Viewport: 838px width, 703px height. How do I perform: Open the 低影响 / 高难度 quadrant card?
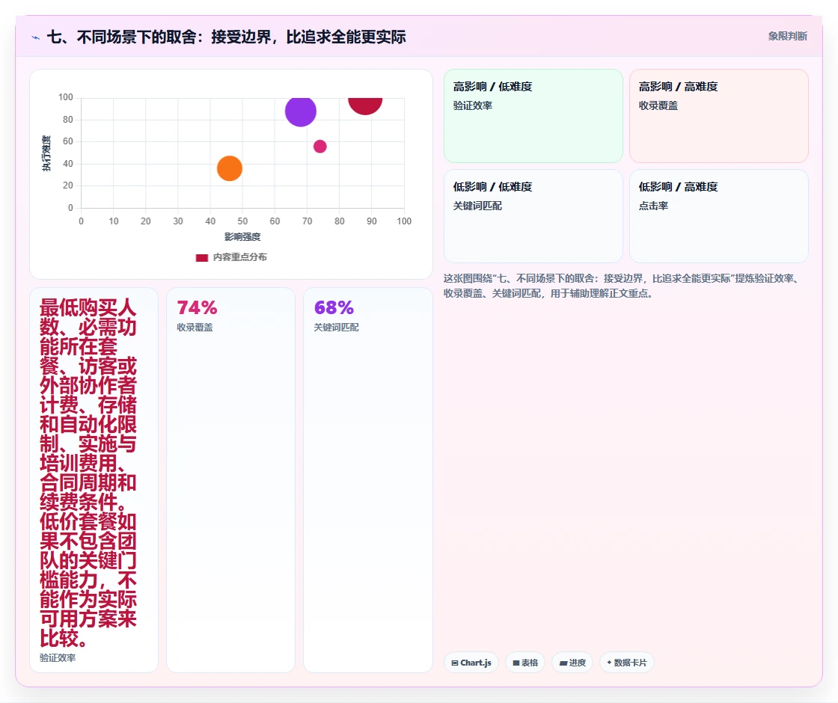coord(719,216)
